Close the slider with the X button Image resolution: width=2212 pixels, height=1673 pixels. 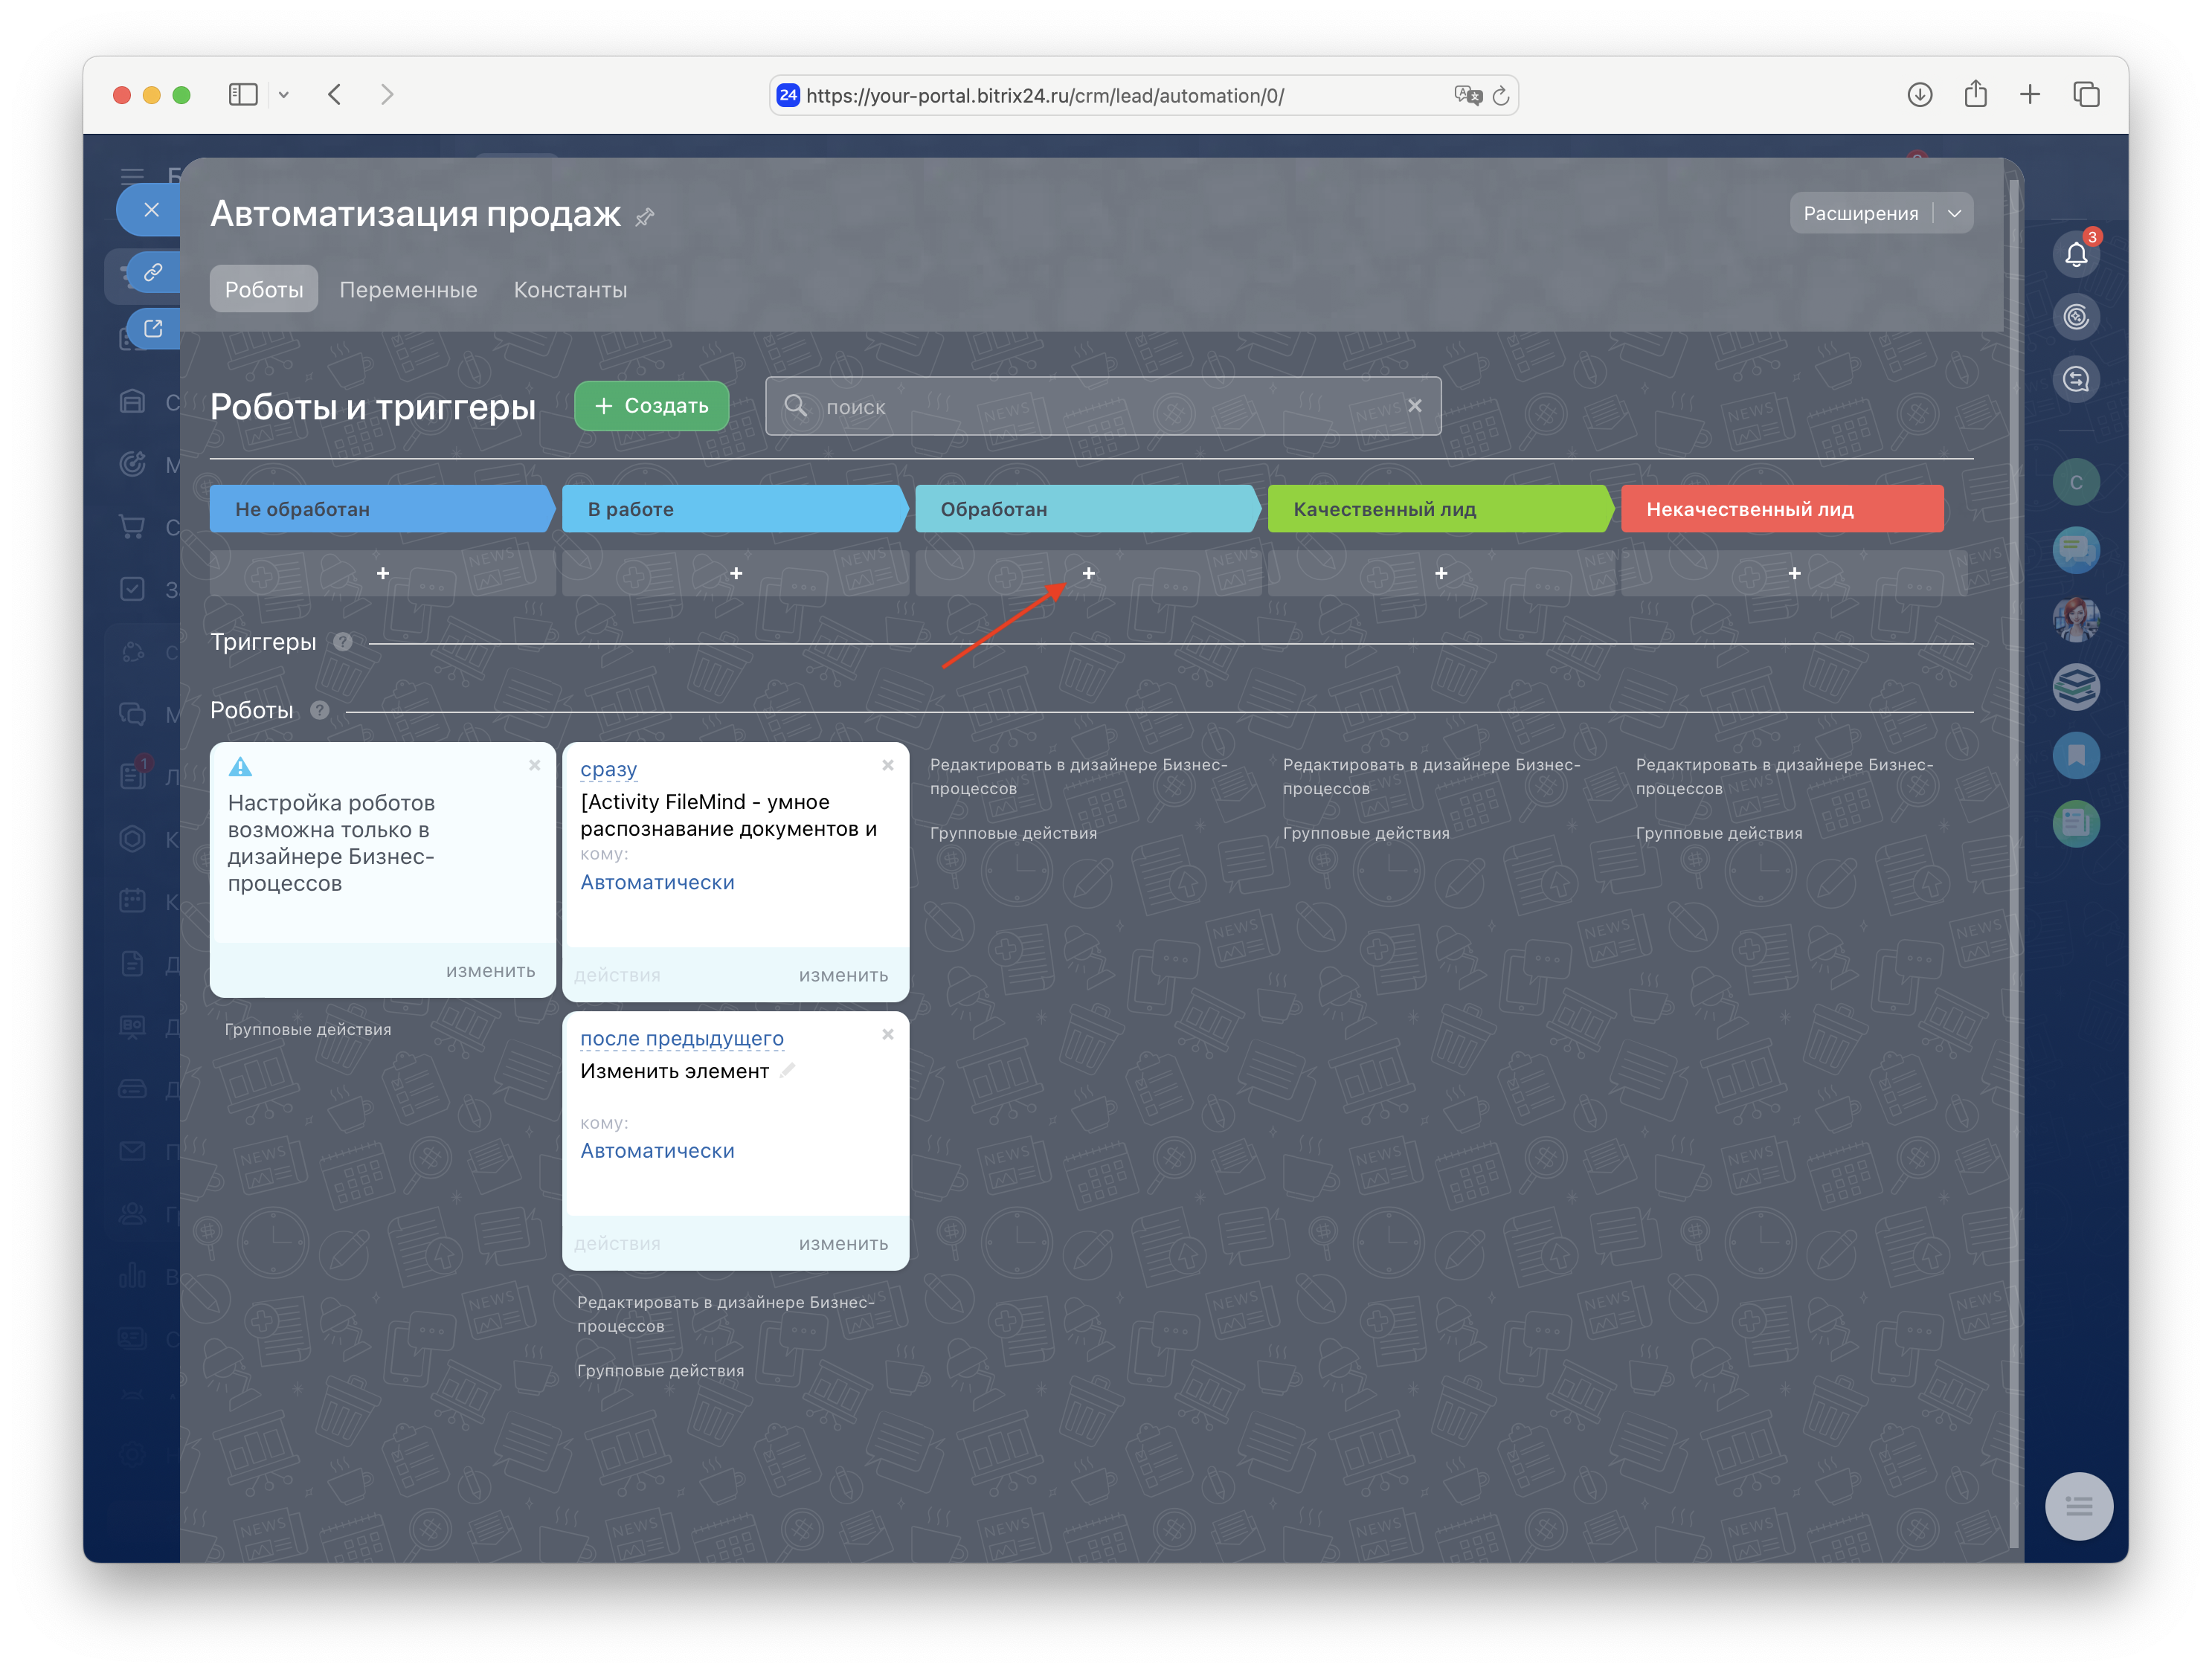pyautogui.click(x=151, y=210)
